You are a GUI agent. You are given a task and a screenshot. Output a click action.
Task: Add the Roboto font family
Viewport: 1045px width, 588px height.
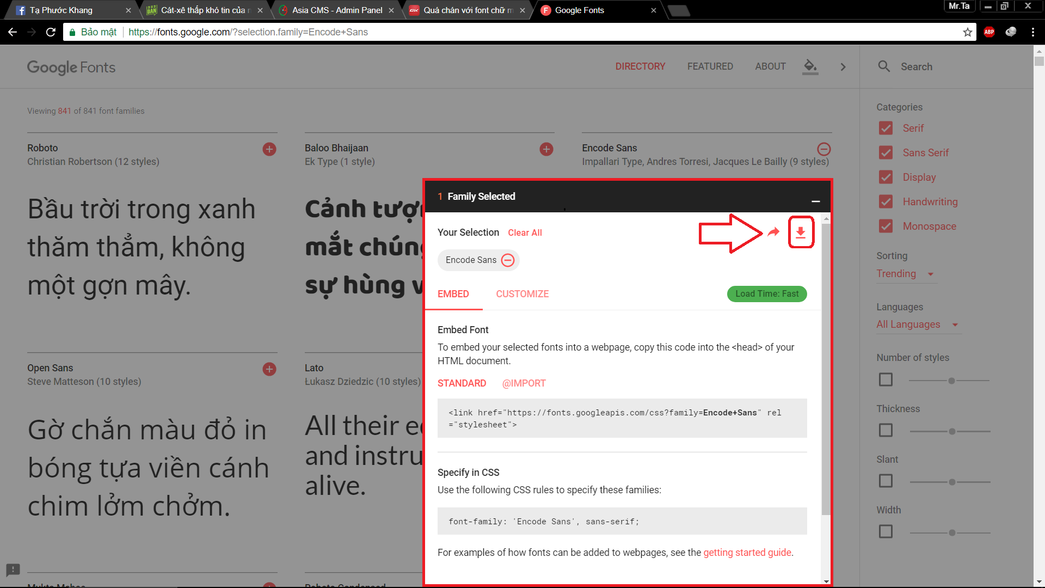pos(269,149)
